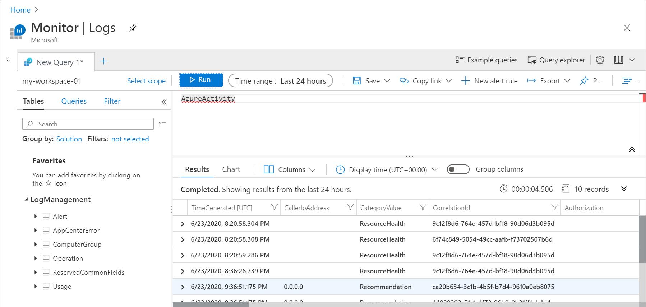
Task: Expand the 8:20:58.304 PM row
Action: (x=183, y=224)
